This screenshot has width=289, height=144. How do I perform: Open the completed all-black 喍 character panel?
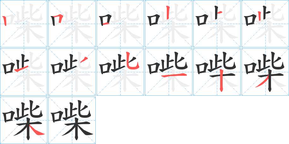coord(72,120)
